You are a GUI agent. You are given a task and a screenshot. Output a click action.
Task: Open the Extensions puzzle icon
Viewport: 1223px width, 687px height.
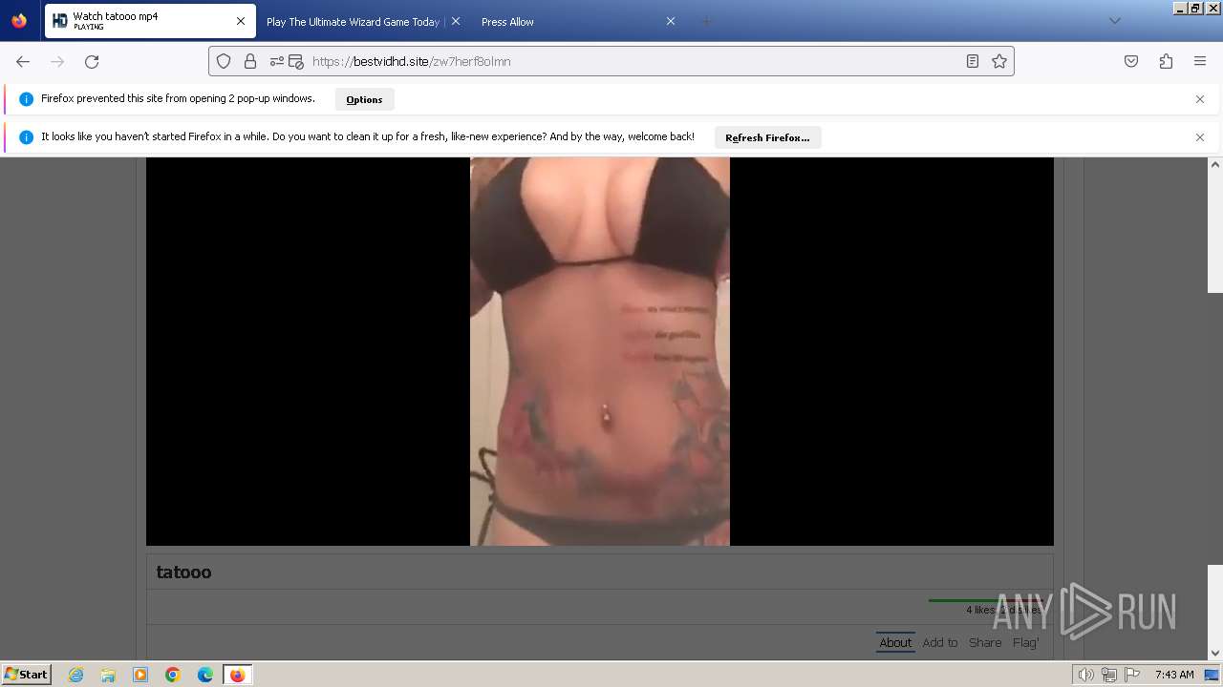(x=1166, y=61)
